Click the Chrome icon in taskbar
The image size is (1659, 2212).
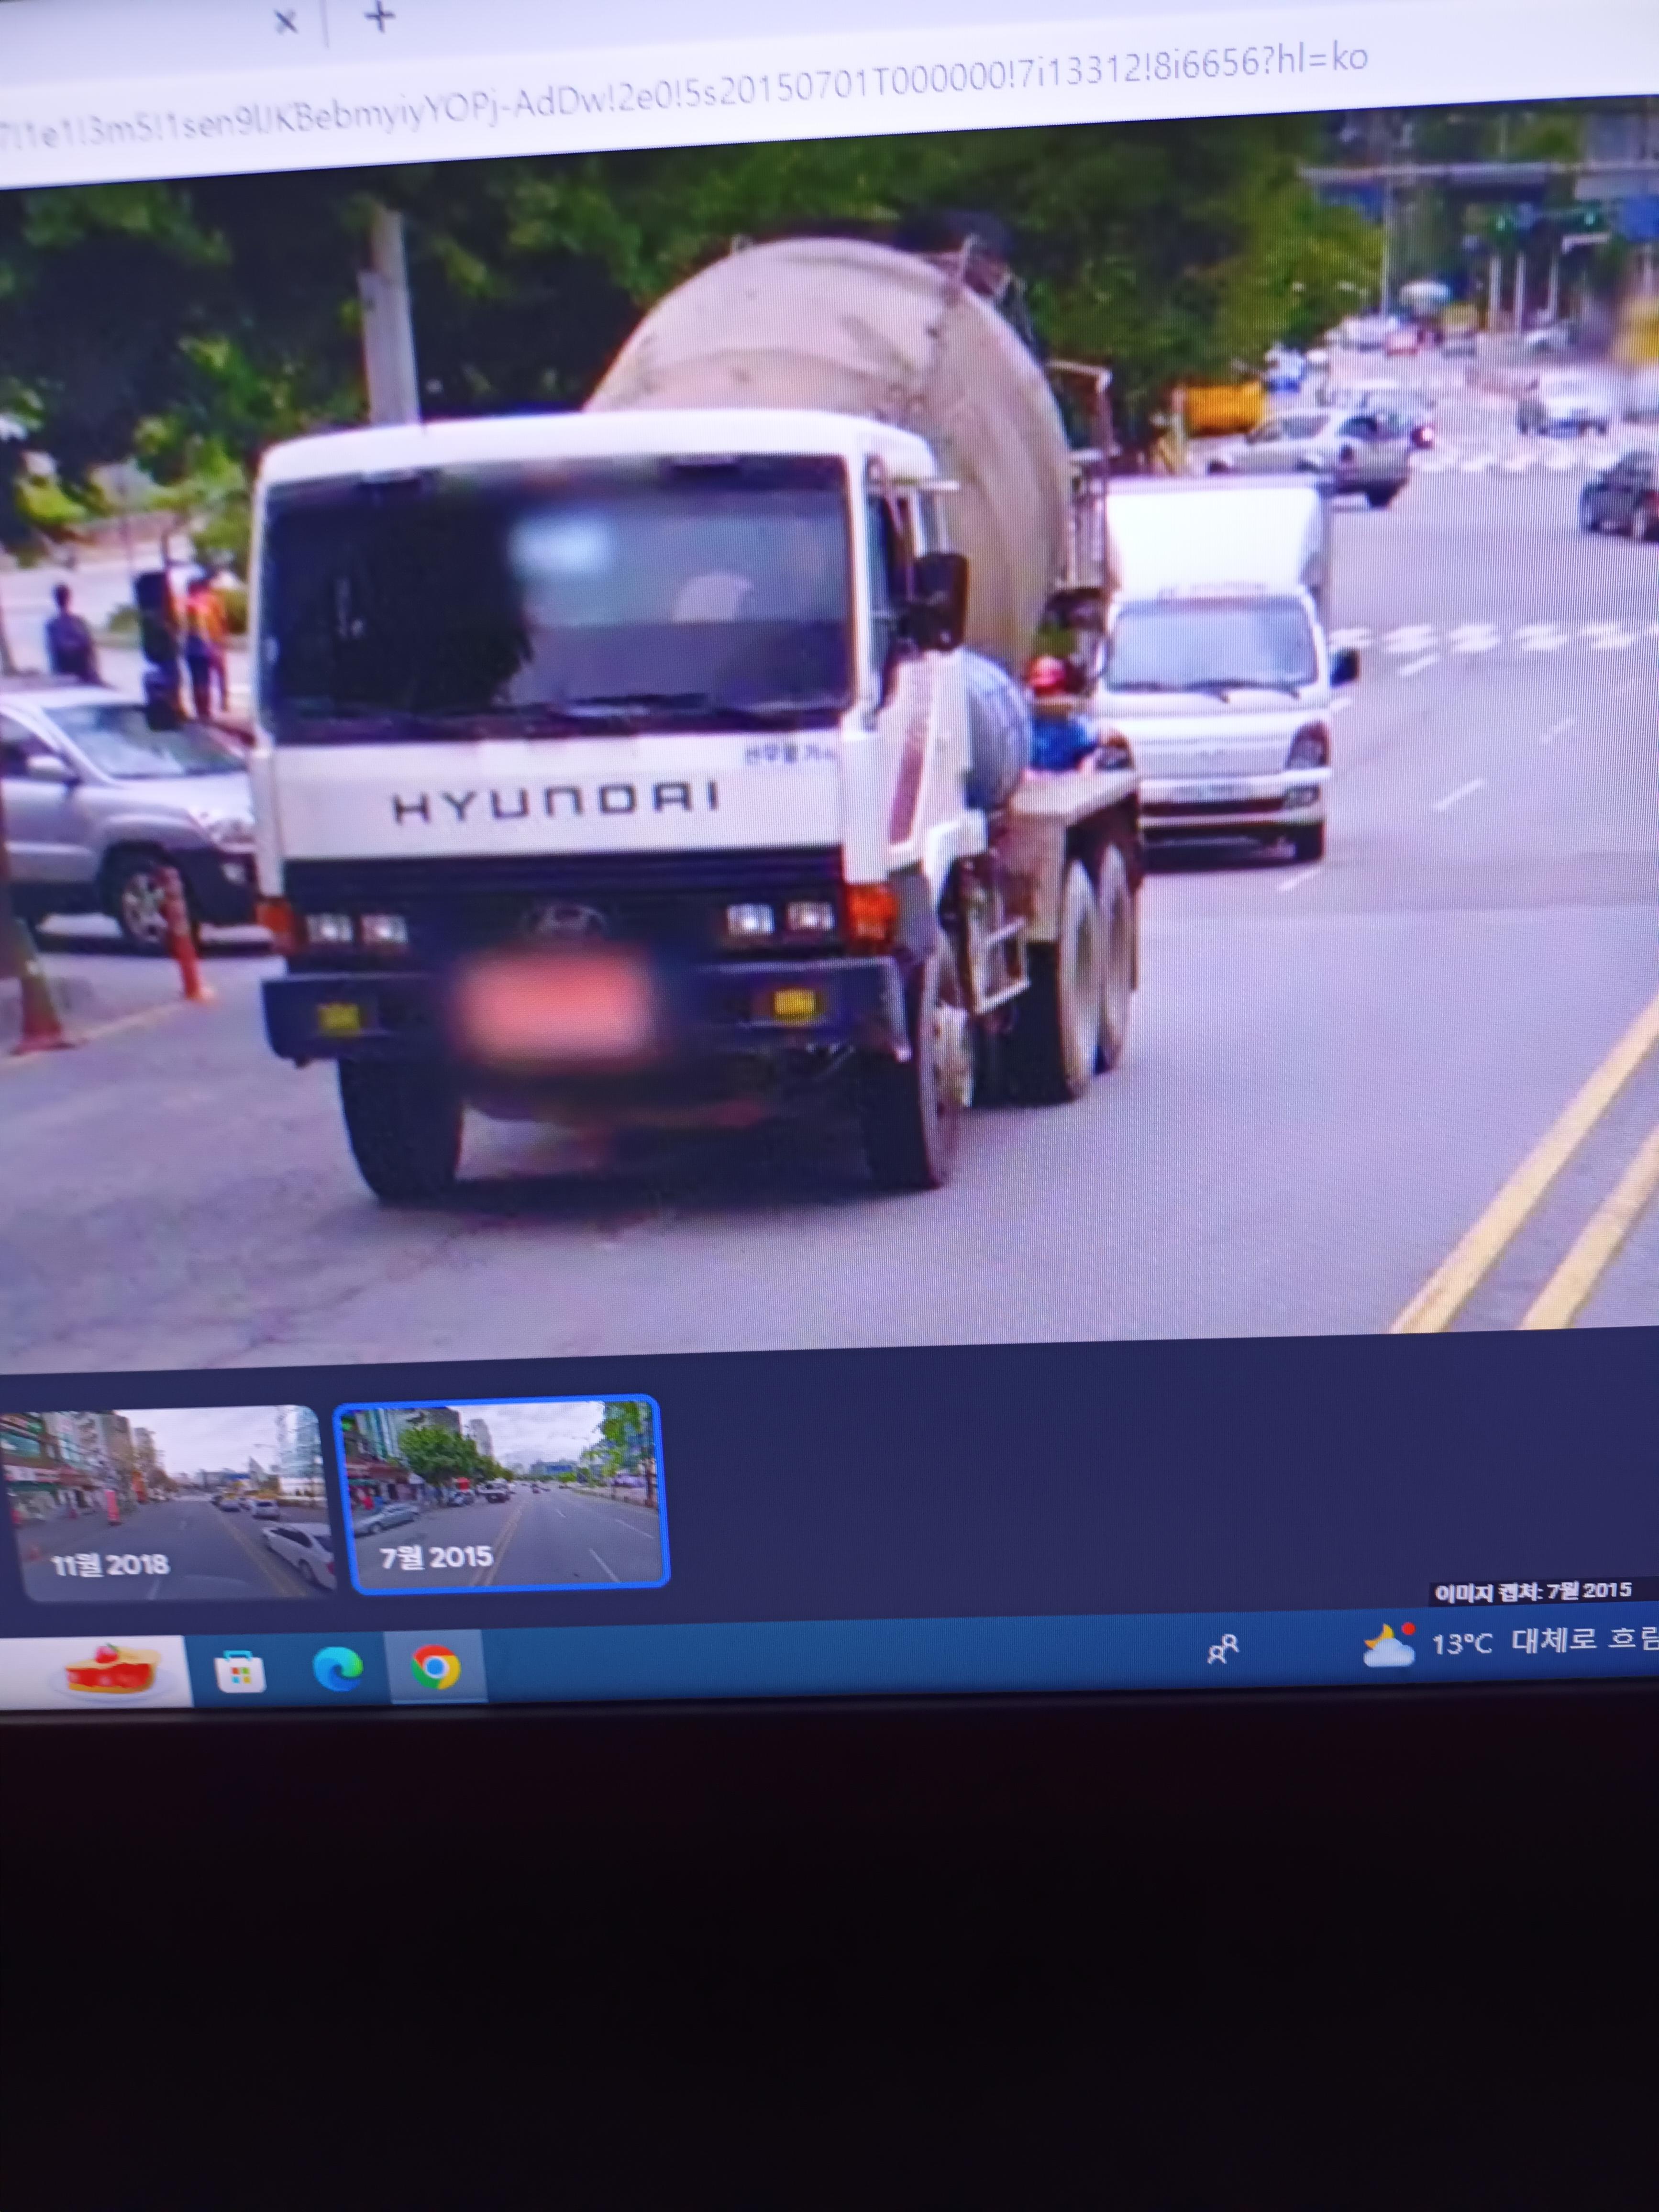click(x=436, y=1667)
